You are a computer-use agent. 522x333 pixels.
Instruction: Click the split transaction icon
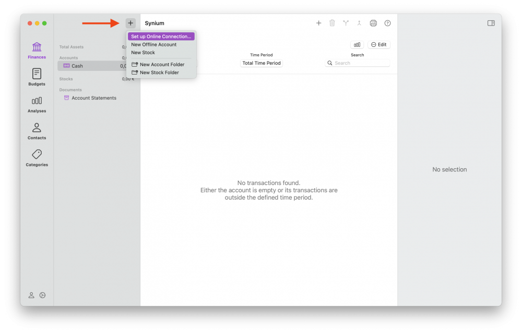click(346, 23)
